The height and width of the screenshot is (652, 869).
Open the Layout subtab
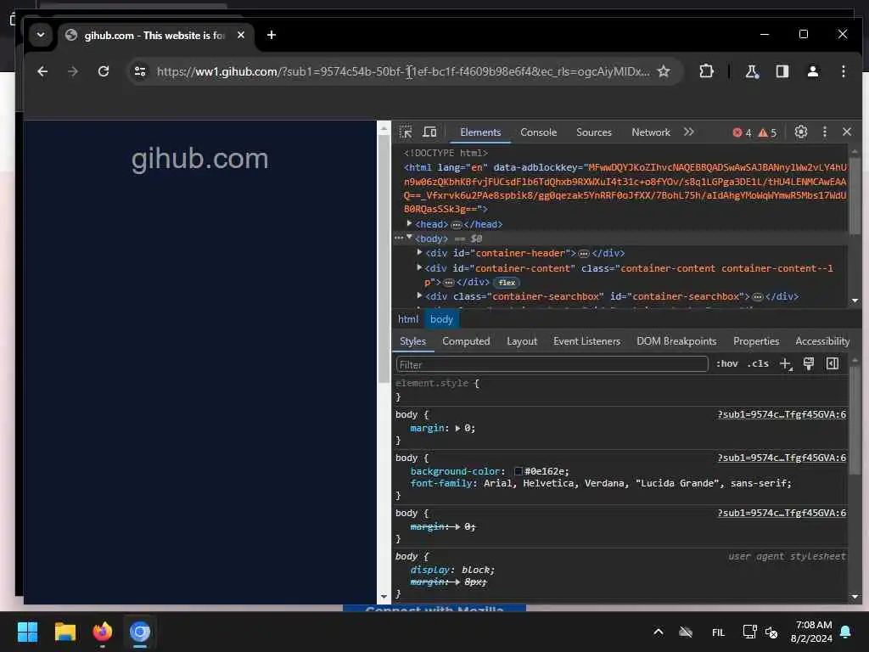[x=522, y=341]
